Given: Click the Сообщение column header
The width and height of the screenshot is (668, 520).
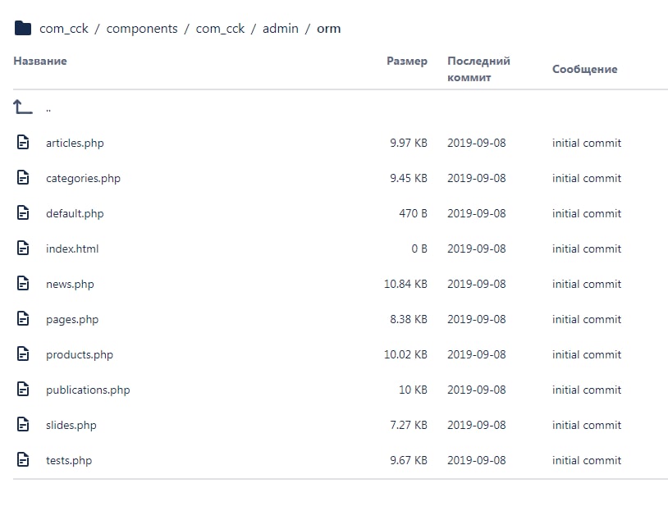Looking at the screenshot, I should pyautogui.click(x=584, y=69).
